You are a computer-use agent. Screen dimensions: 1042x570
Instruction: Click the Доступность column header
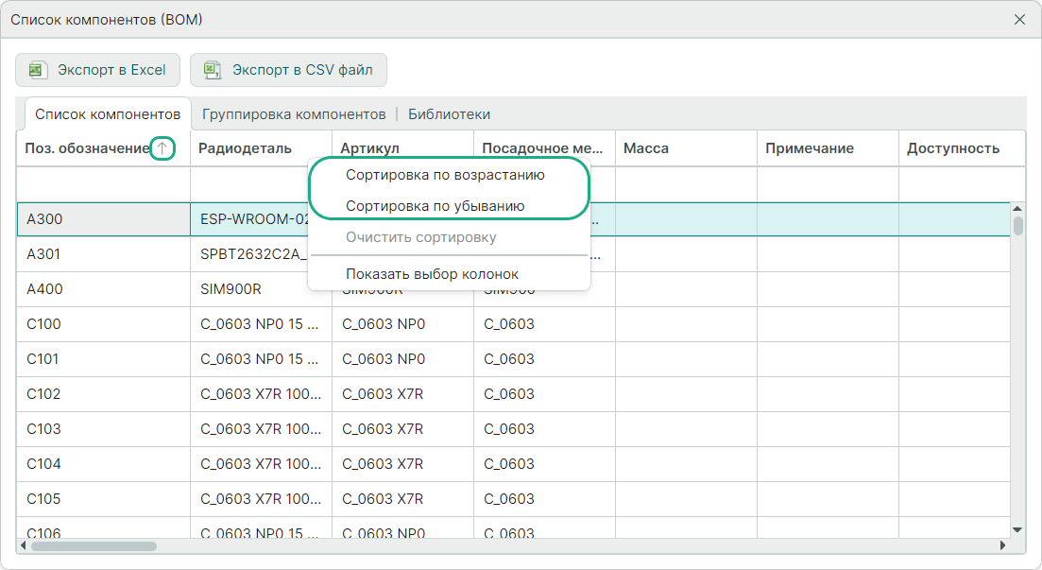click(952, 148)
